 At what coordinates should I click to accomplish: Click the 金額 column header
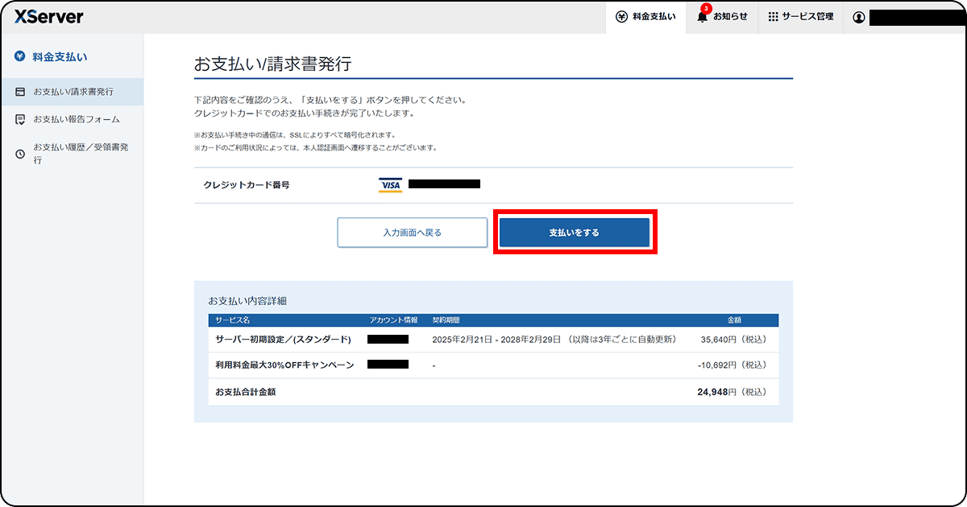tap(735, 319)
